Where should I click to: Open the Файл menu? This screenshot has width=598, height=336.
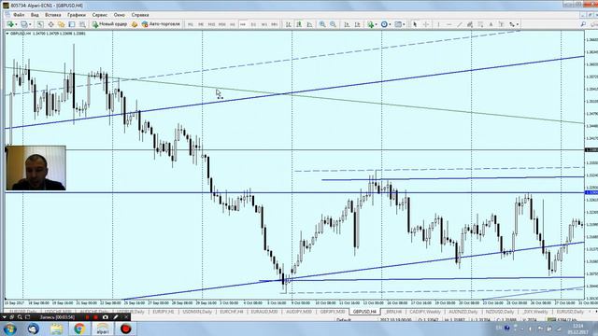[x=19, y=15]
